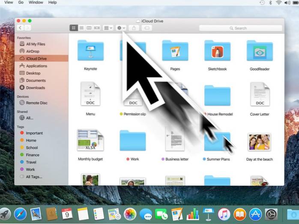Go back in Finder
The image size is (299, 224).
coord(20,28)
